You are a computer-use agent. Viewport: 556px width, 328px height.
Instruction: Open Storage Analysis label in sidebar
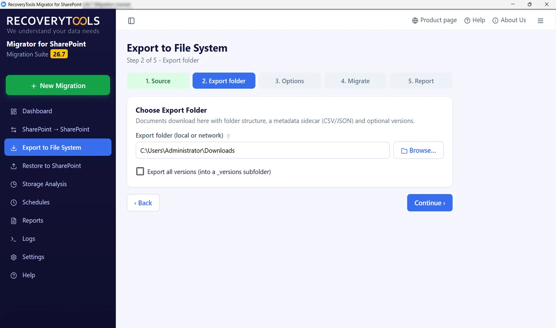point(44,184)
